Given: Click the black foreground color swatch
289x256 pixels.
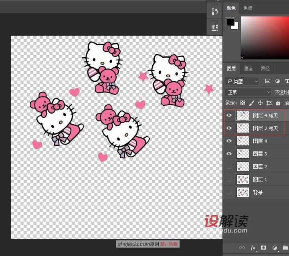Looking at the screenshot, I should point(230,22).
